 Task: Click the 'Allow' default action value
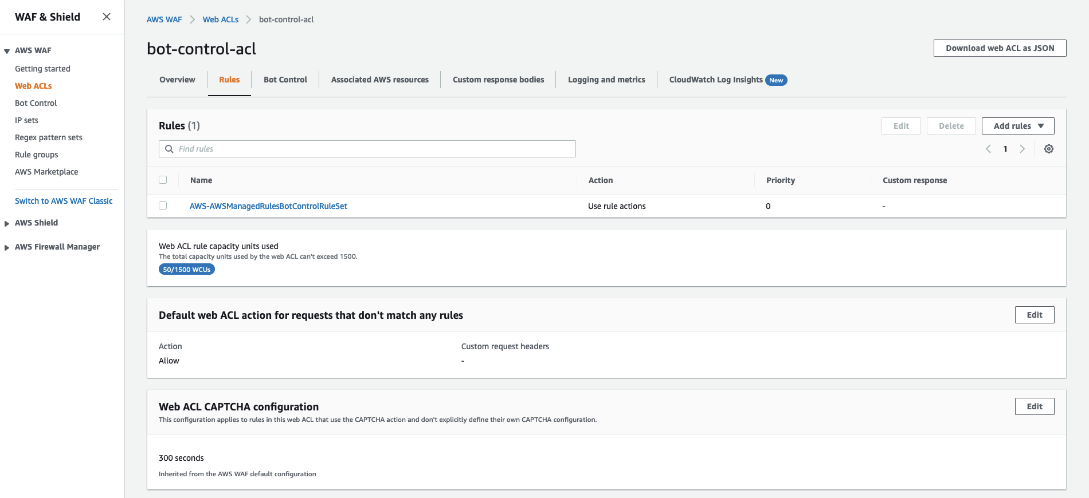click(169, 361)
